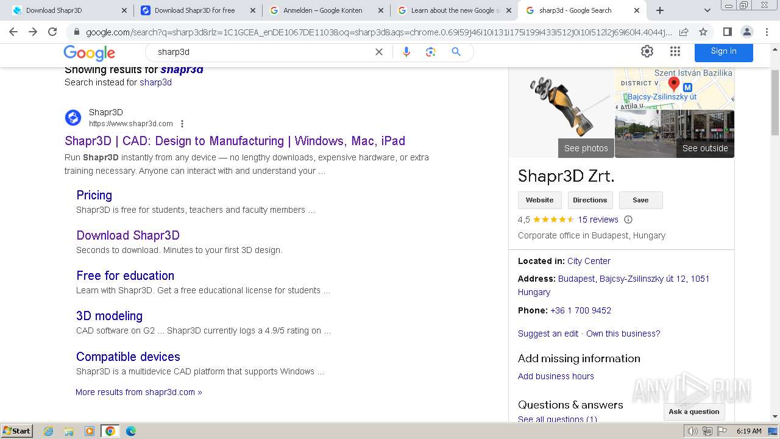
Task: Open the Windows Start button
Action: point(16,431)
